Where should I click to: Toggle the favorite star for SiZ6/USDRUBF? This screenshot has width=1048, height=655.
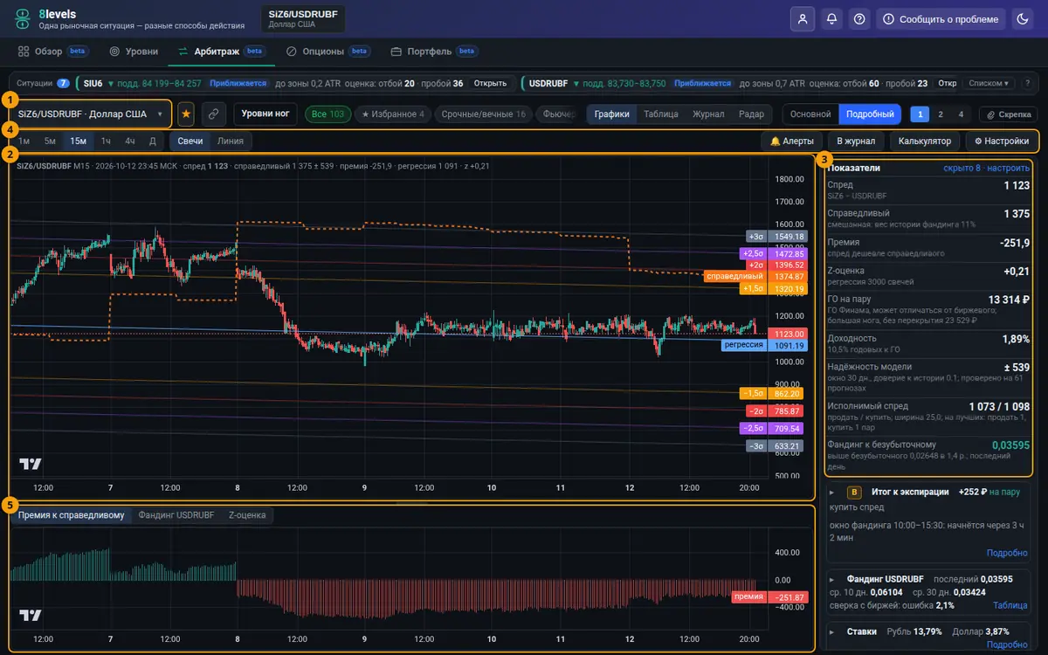point(186,114)
